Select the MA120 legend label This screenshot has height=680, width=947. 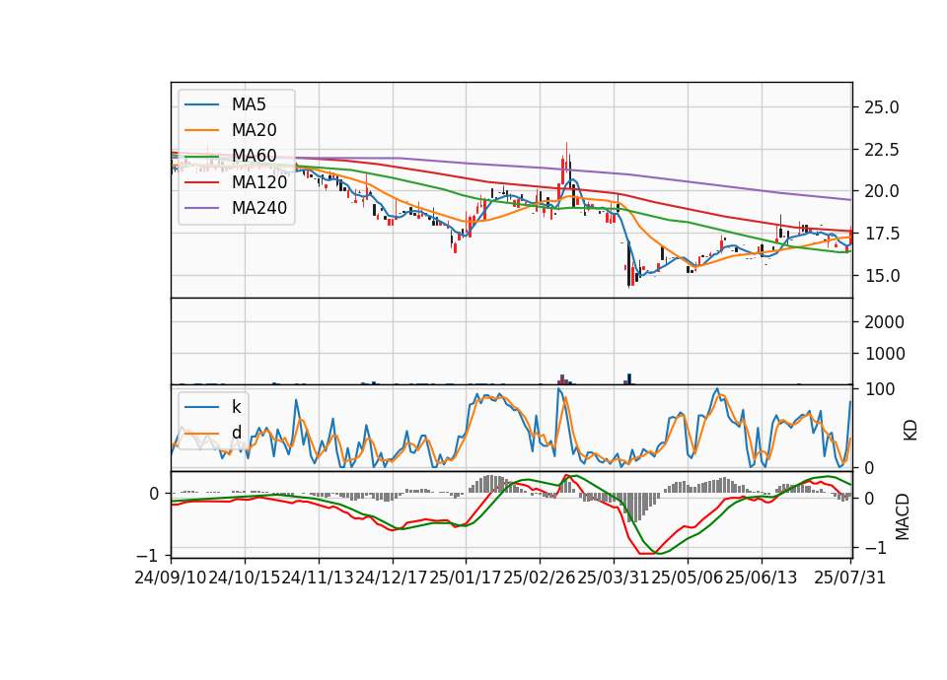(x=259, y=182)
